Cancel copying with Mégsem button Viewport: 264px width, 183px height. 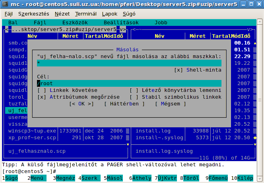pos(171,104)
